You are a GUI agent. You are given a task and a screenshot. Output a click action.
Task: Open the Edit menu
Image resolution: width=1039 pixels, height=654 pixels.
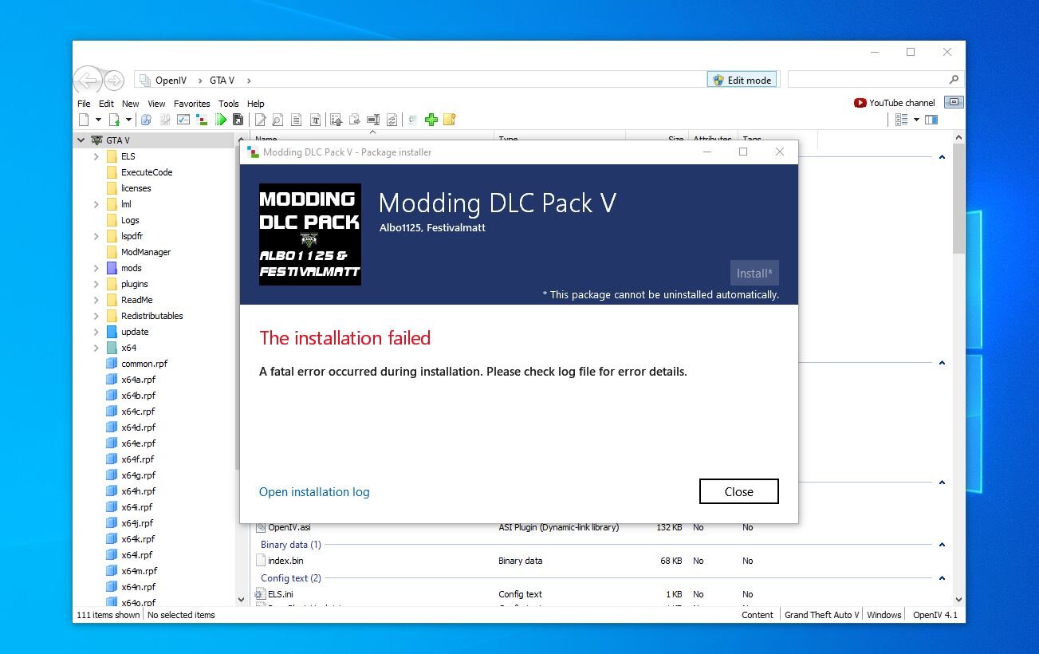click(106, 104)
